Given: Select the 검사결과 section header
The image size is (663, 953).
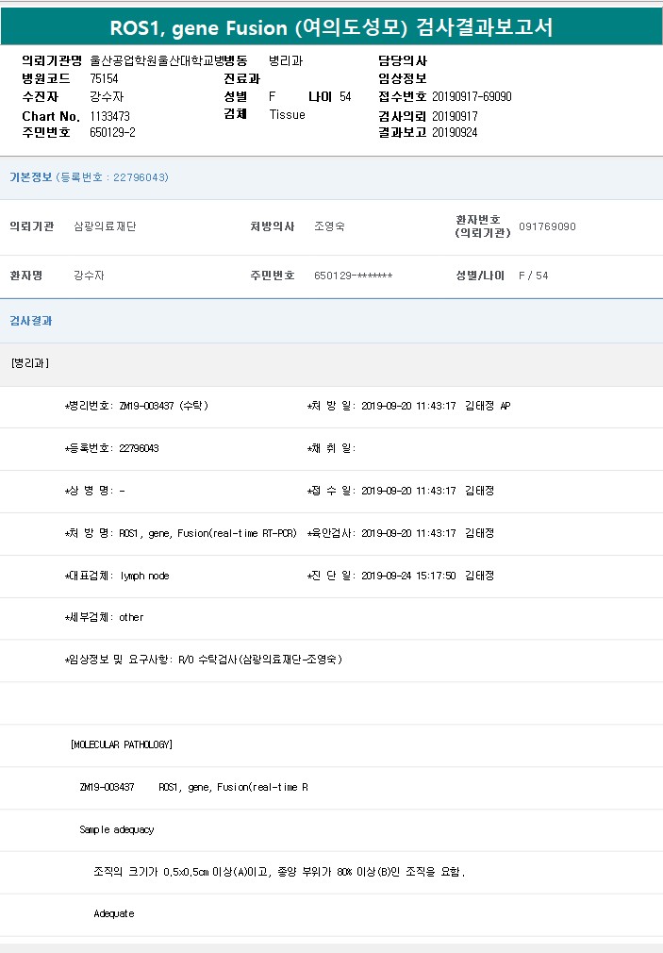Looking at the screenshot, I should point(31,321).
